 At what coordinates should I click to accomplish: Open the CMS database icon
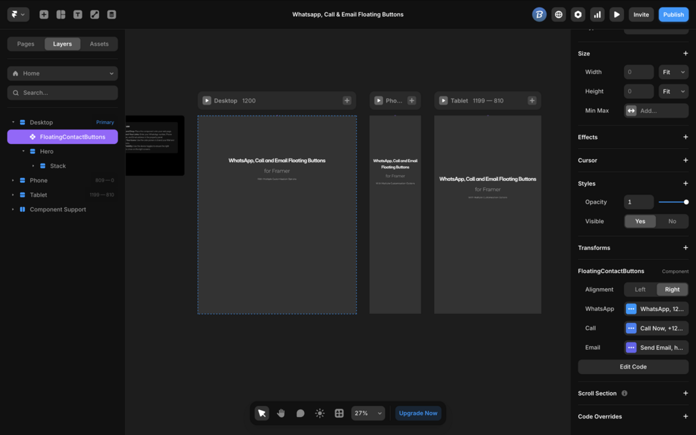[x=111, y=15]
